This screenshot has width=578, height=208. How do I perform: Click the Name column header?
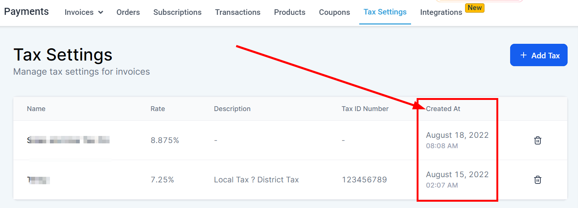(36, 109)
